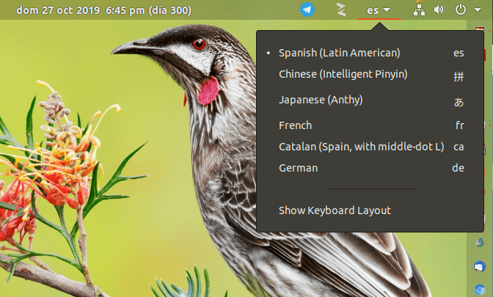Open the 'es' keyboard input source indicator
This screenshot has width=493, height=297.
[379, 10]
